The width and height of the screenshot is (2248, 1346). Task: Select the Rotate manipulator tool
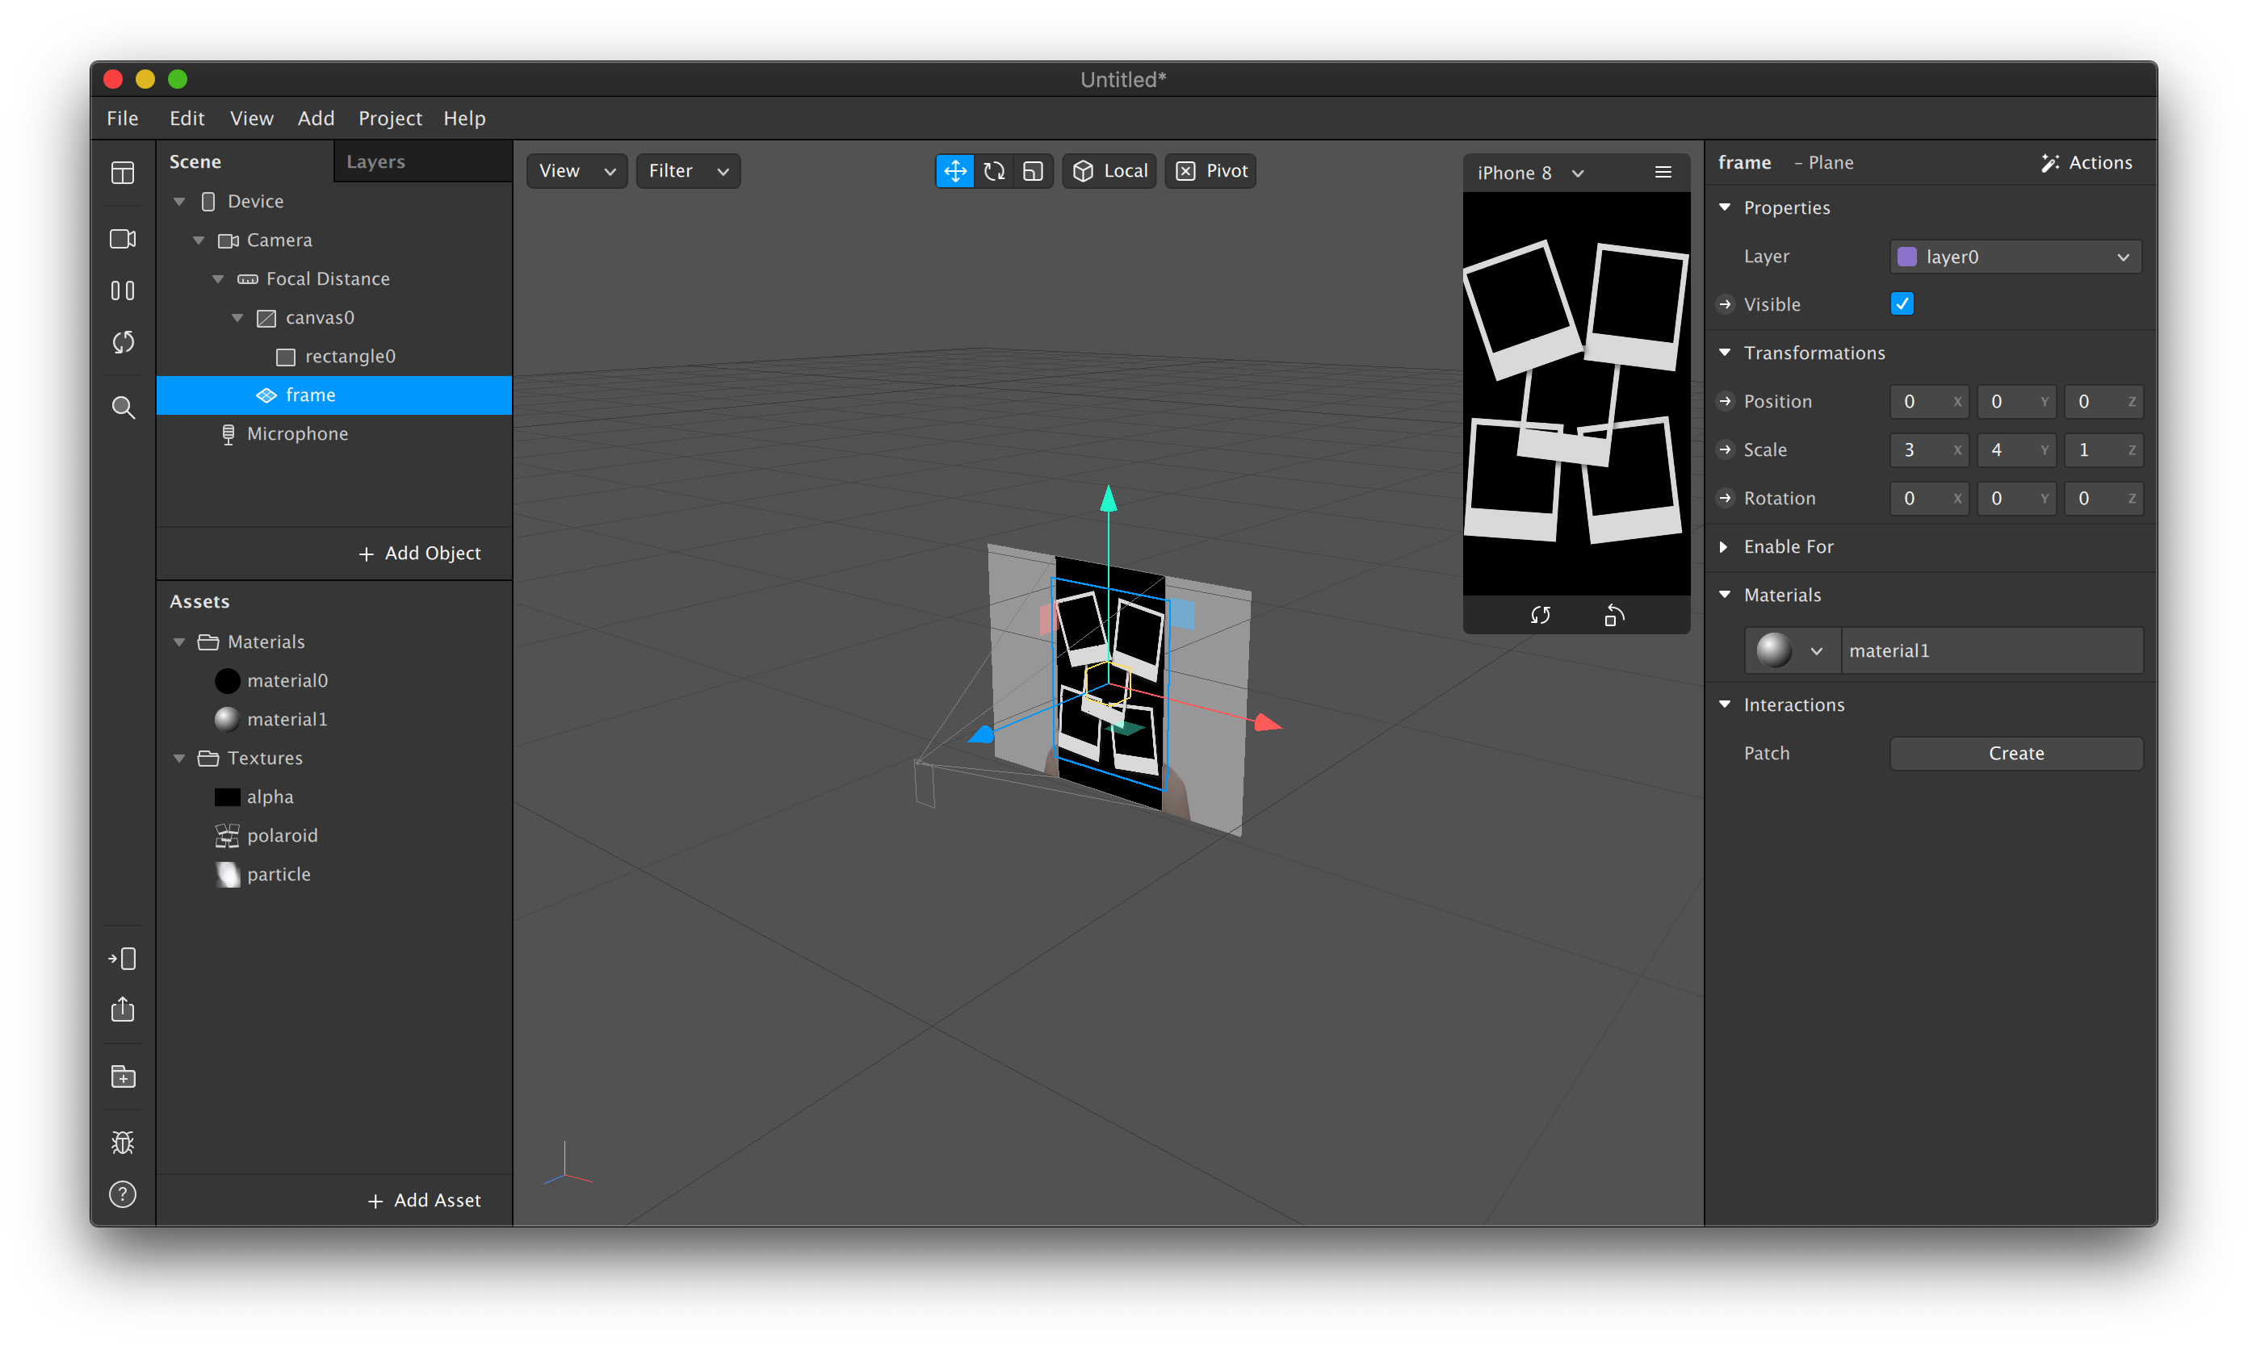pos(994,170)
